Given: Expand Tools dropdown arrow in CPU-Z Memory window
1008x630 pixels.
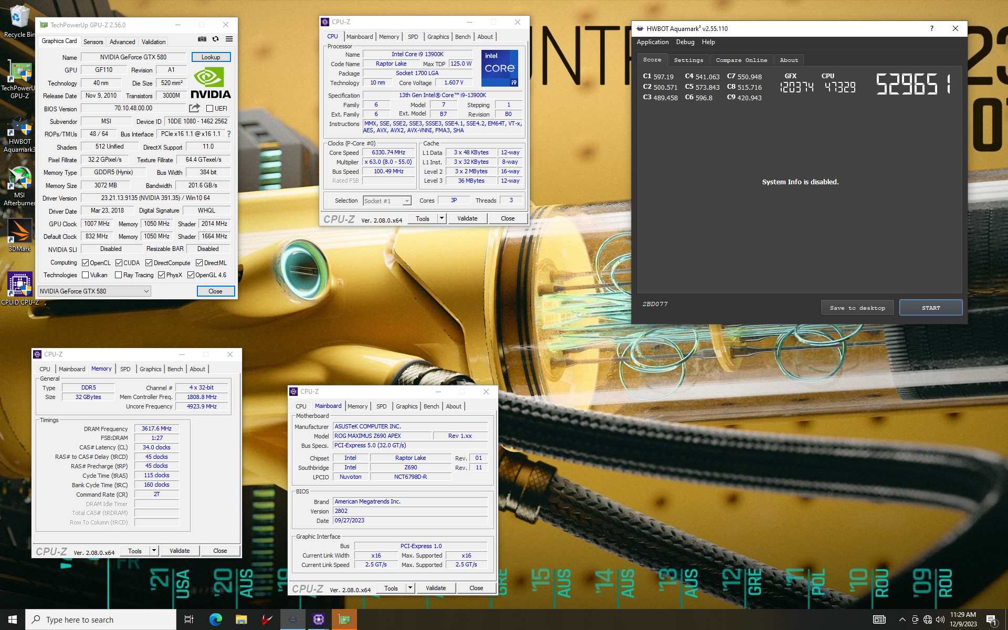Looking at the screenshot, I should (x=154, y=551).
